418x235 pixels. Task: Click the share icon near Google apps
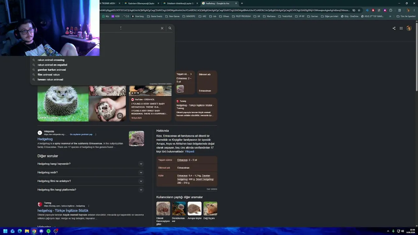click(394, 28)
